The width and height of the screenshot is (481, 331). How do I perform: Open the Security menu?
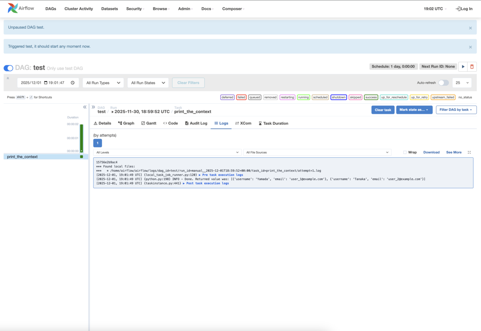[x=135, y=8]
